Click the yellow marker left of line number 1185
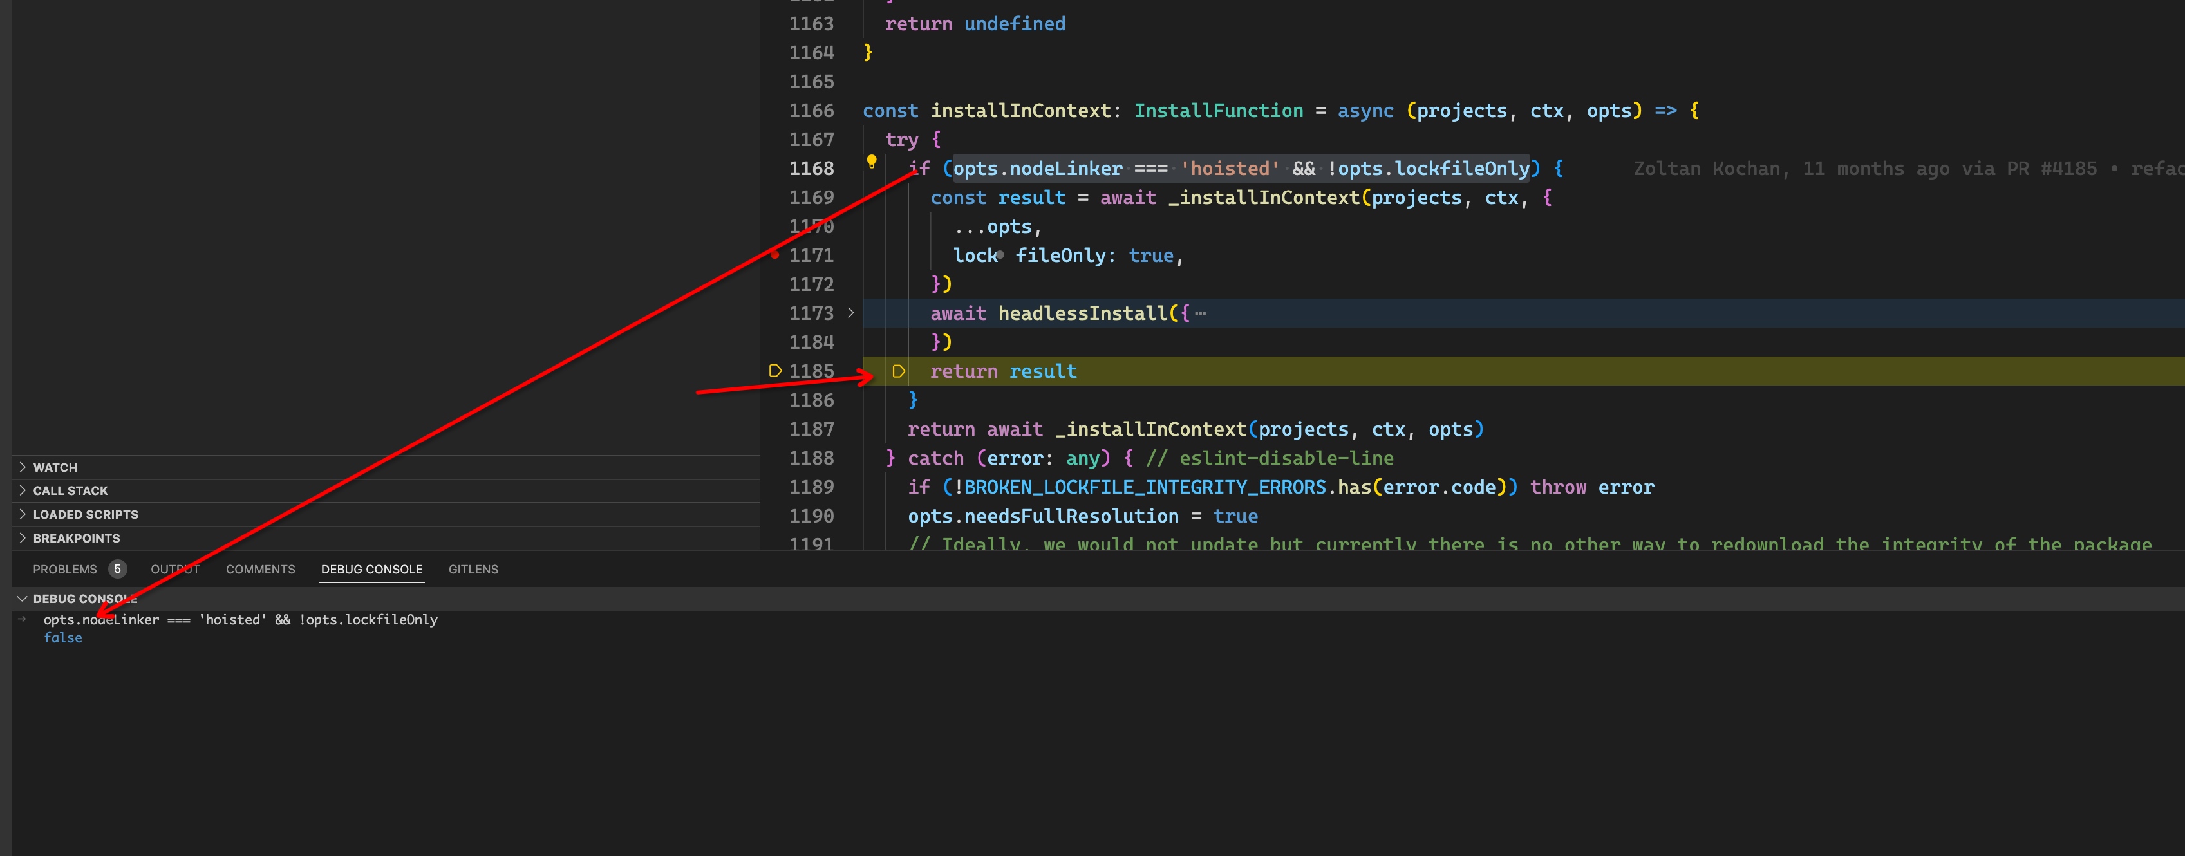 point(775,370)
